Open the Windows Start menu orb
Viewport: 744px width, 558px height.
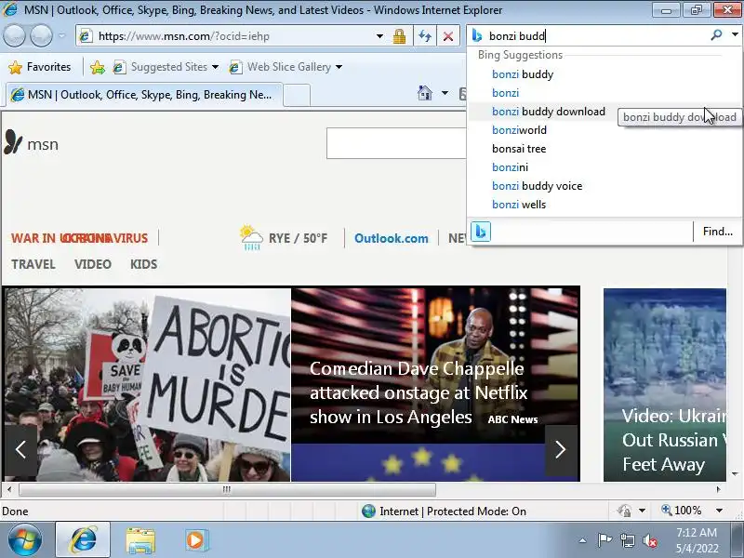(x=24, y=540)
